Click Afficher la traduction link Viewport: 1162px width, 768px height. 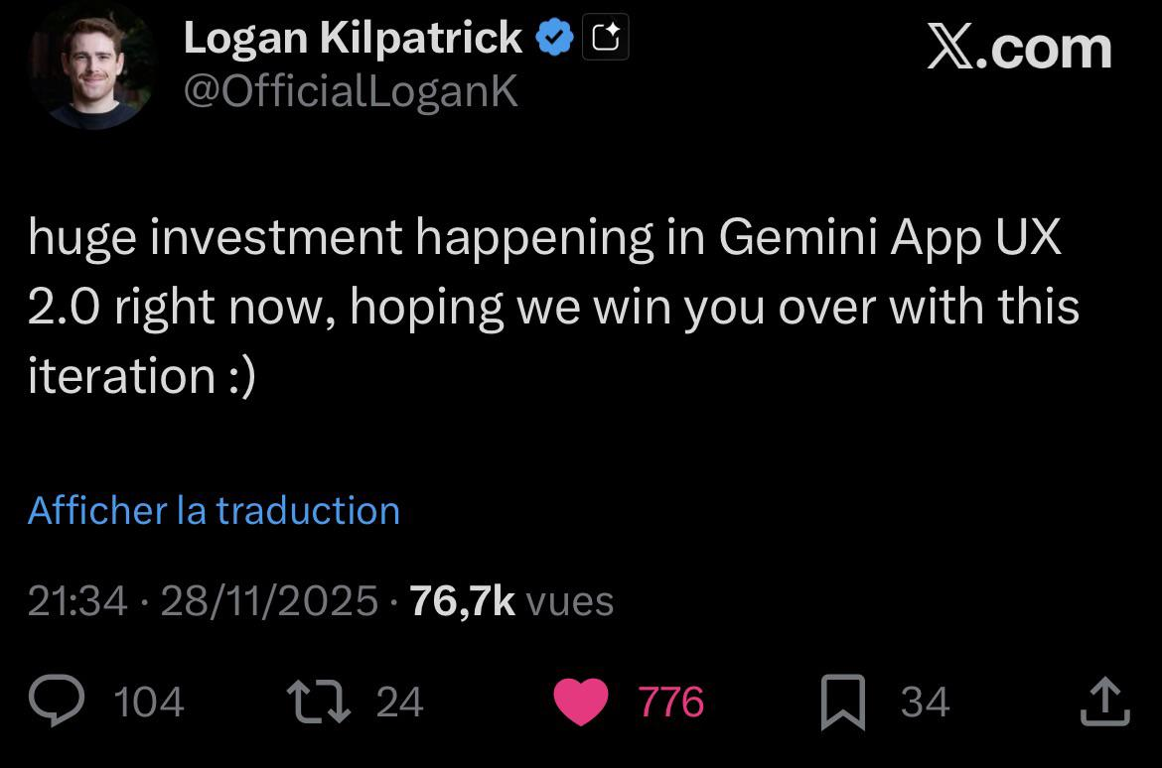[x=214, y=510]
